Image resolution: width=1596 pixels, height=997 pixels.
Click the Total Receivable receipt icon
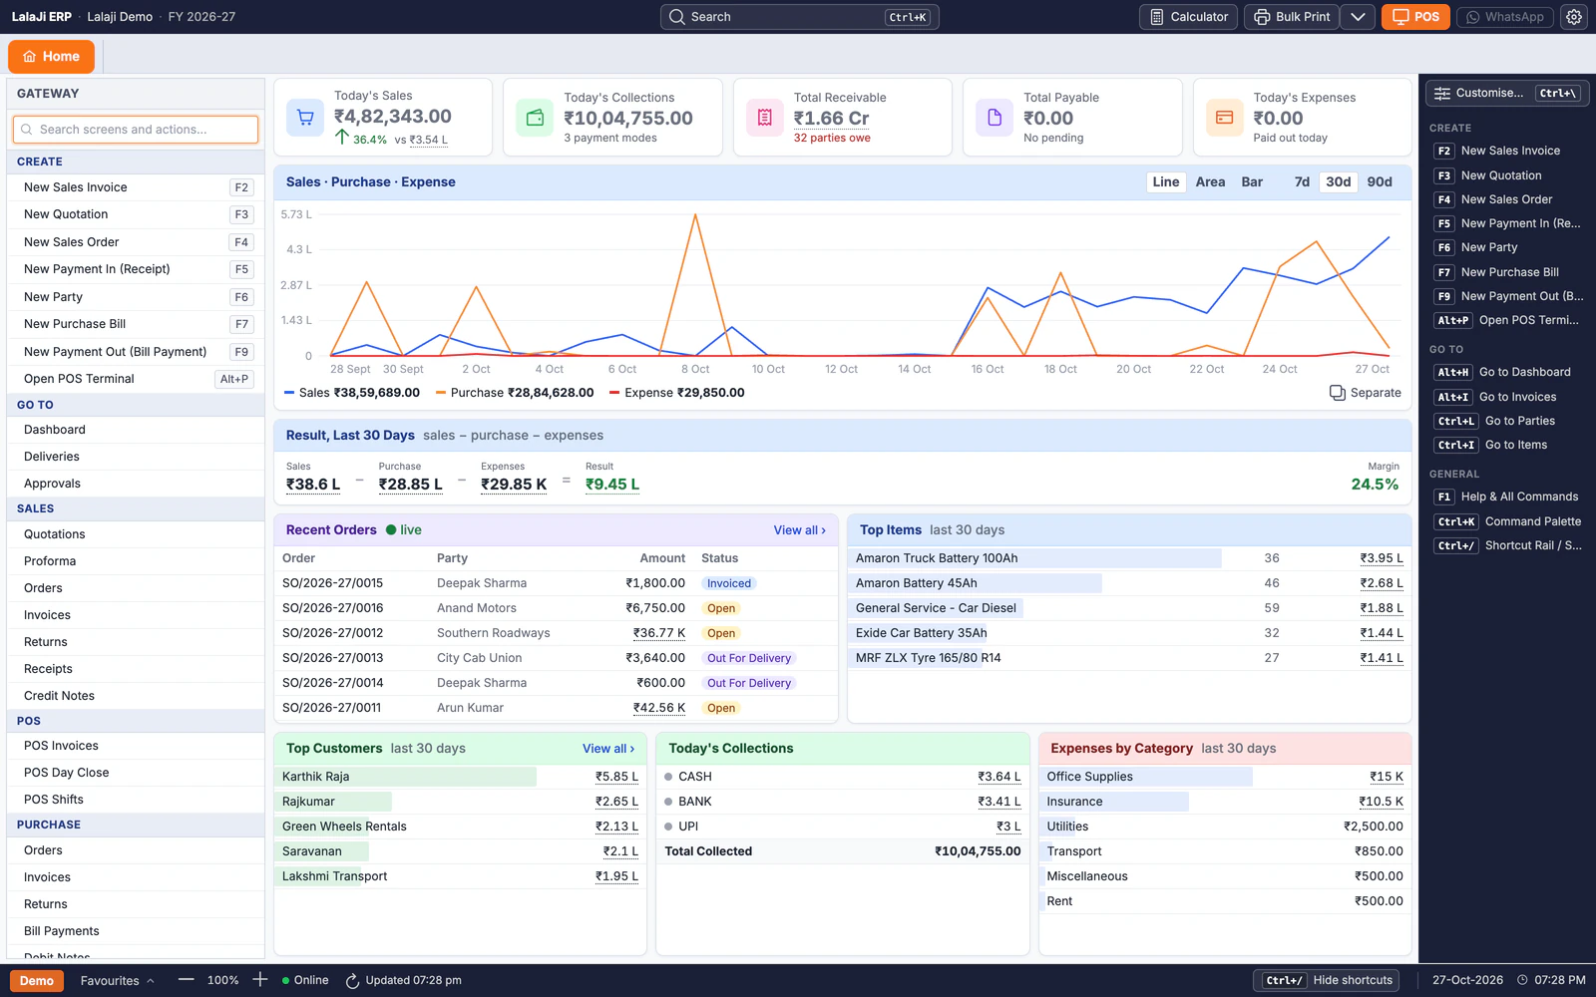coord(765,118)
